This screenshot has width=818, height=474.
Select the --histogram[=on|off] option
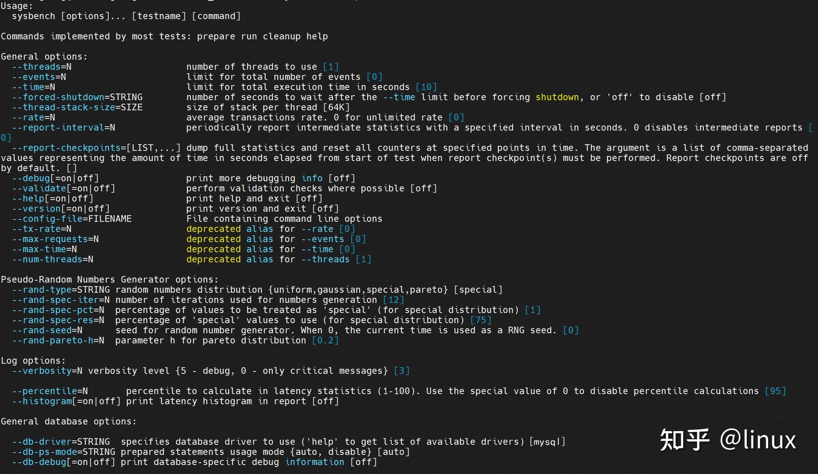coord(66,401)
